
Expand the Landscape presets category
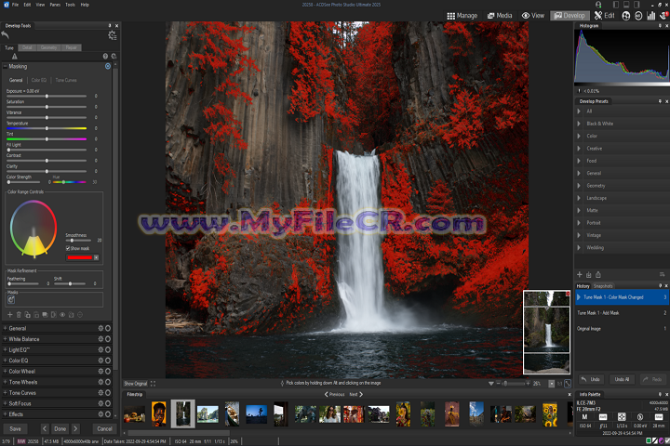pos(579,198)
